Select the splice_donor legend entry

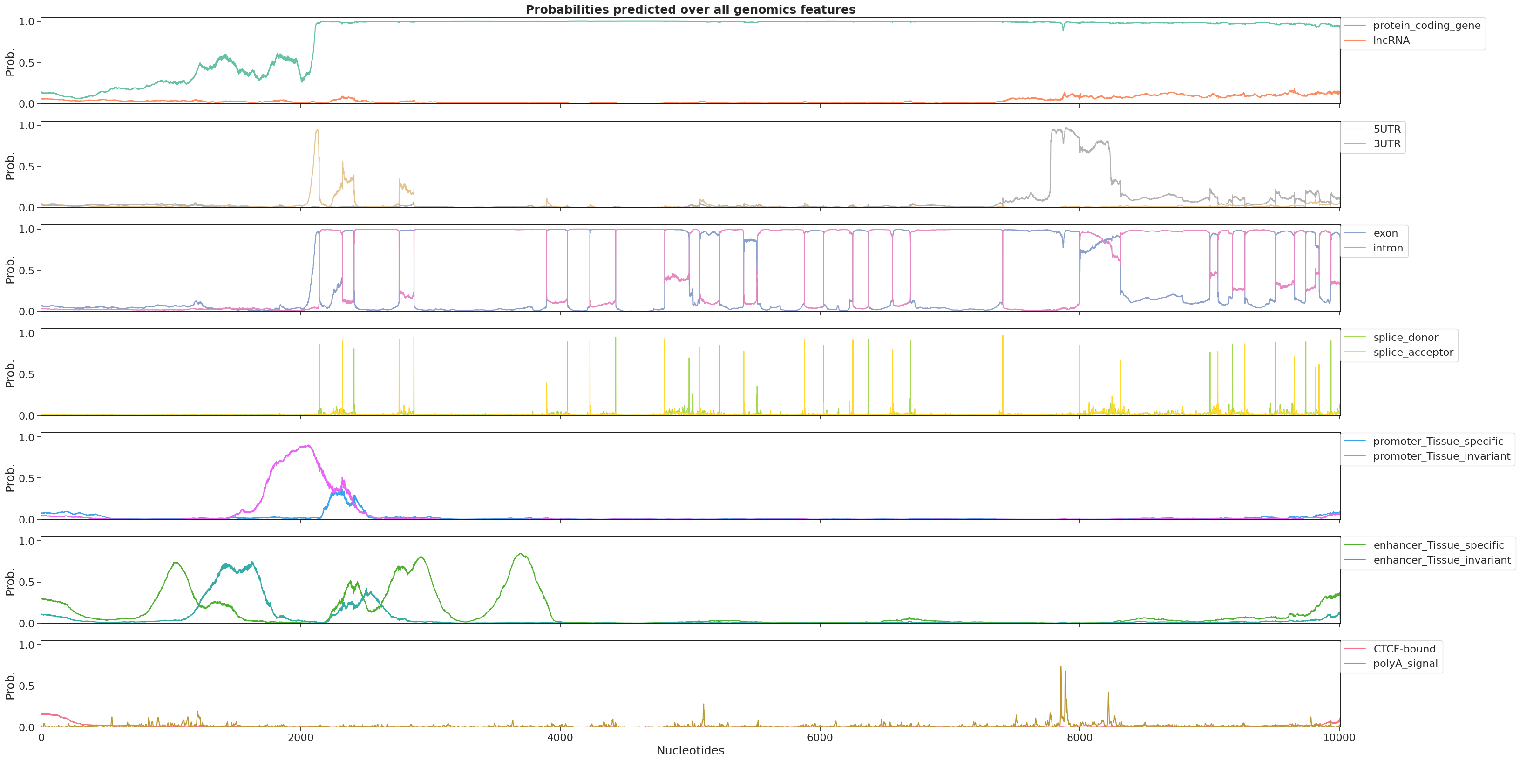[1405, 338]
